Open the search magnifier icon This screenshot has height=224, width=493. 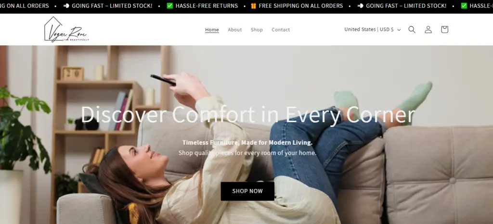coord(412,29)
